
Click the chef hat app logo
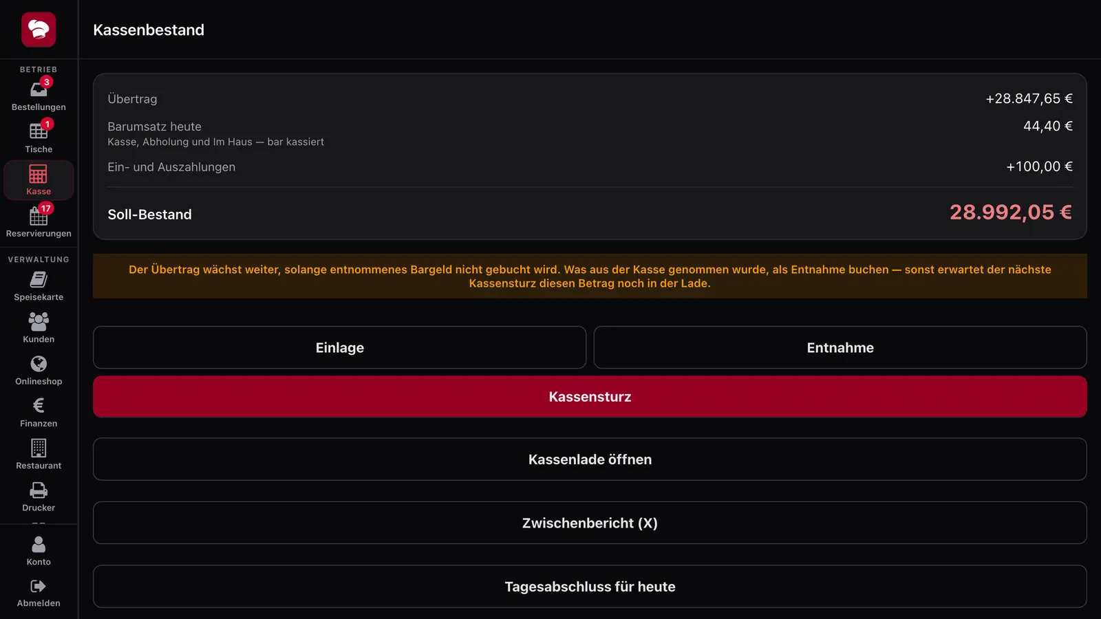tap(39, 30)
